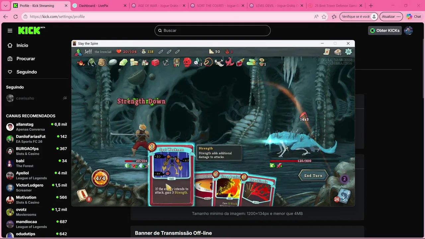The height and width of the screenshot is (239, 425).
Task: Select the small house relic
Action: (145, 62)
